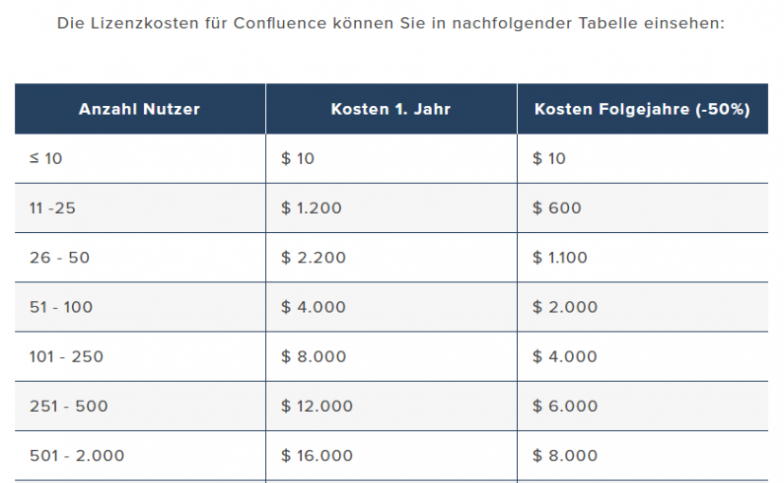Select the "101 - 250" user count cell
Viewport: 784px width, 483px height.
point(66,357)
